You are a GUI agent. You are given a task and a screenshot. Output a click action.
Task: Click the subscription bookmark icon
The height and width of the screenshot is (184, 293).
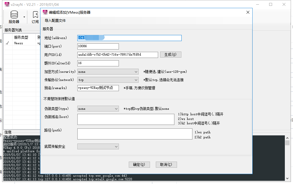pyautogui.click(x=35, y=15)
